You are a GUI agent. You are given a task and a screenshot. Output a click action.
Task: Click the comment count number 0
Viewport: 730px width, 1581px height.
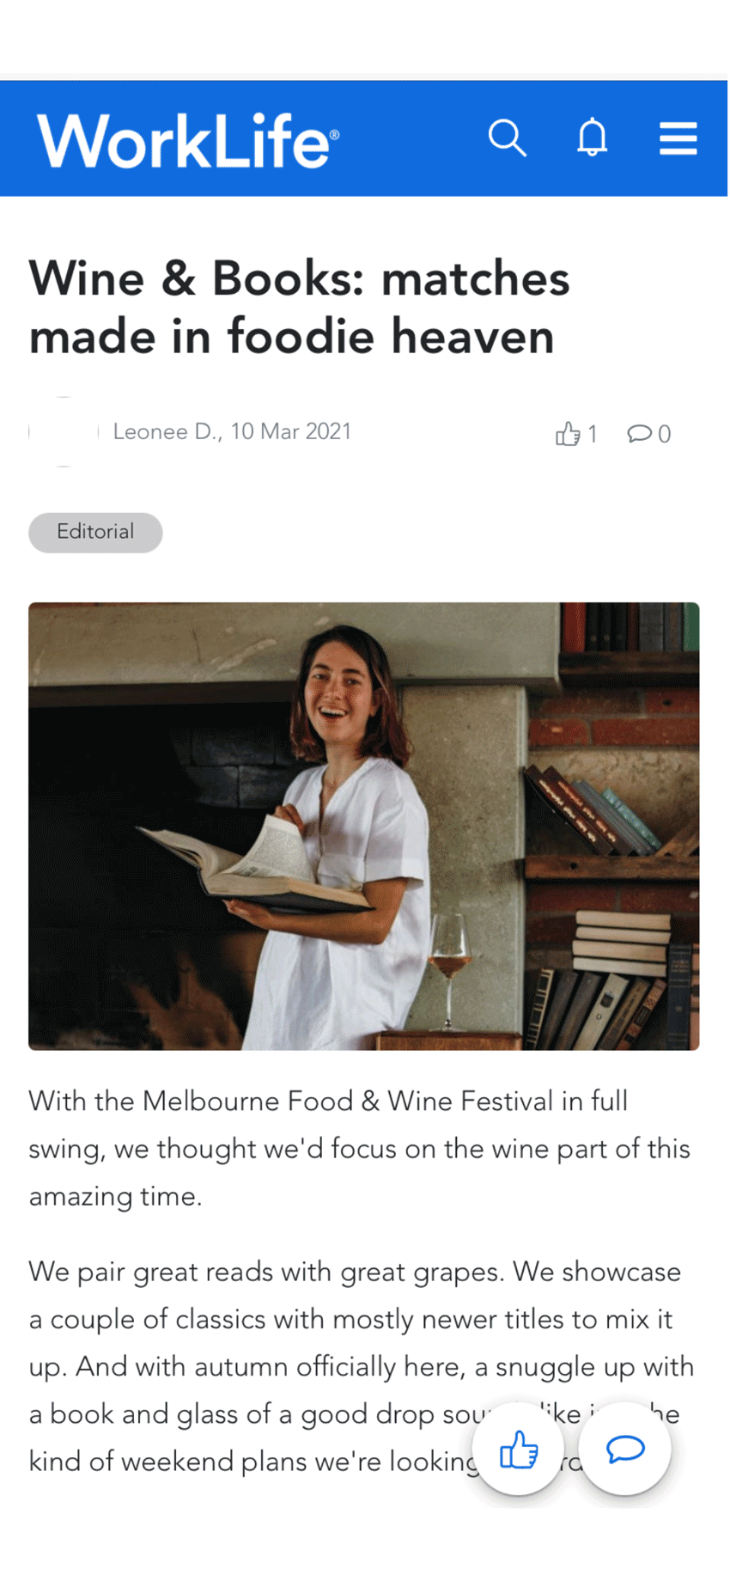click(664, 434)
